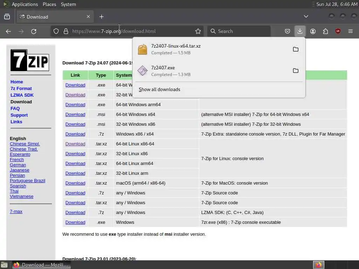Screen dimensions: 359x269
Task: Open the Support sidebar link
Action: click(x=19, y=115)
